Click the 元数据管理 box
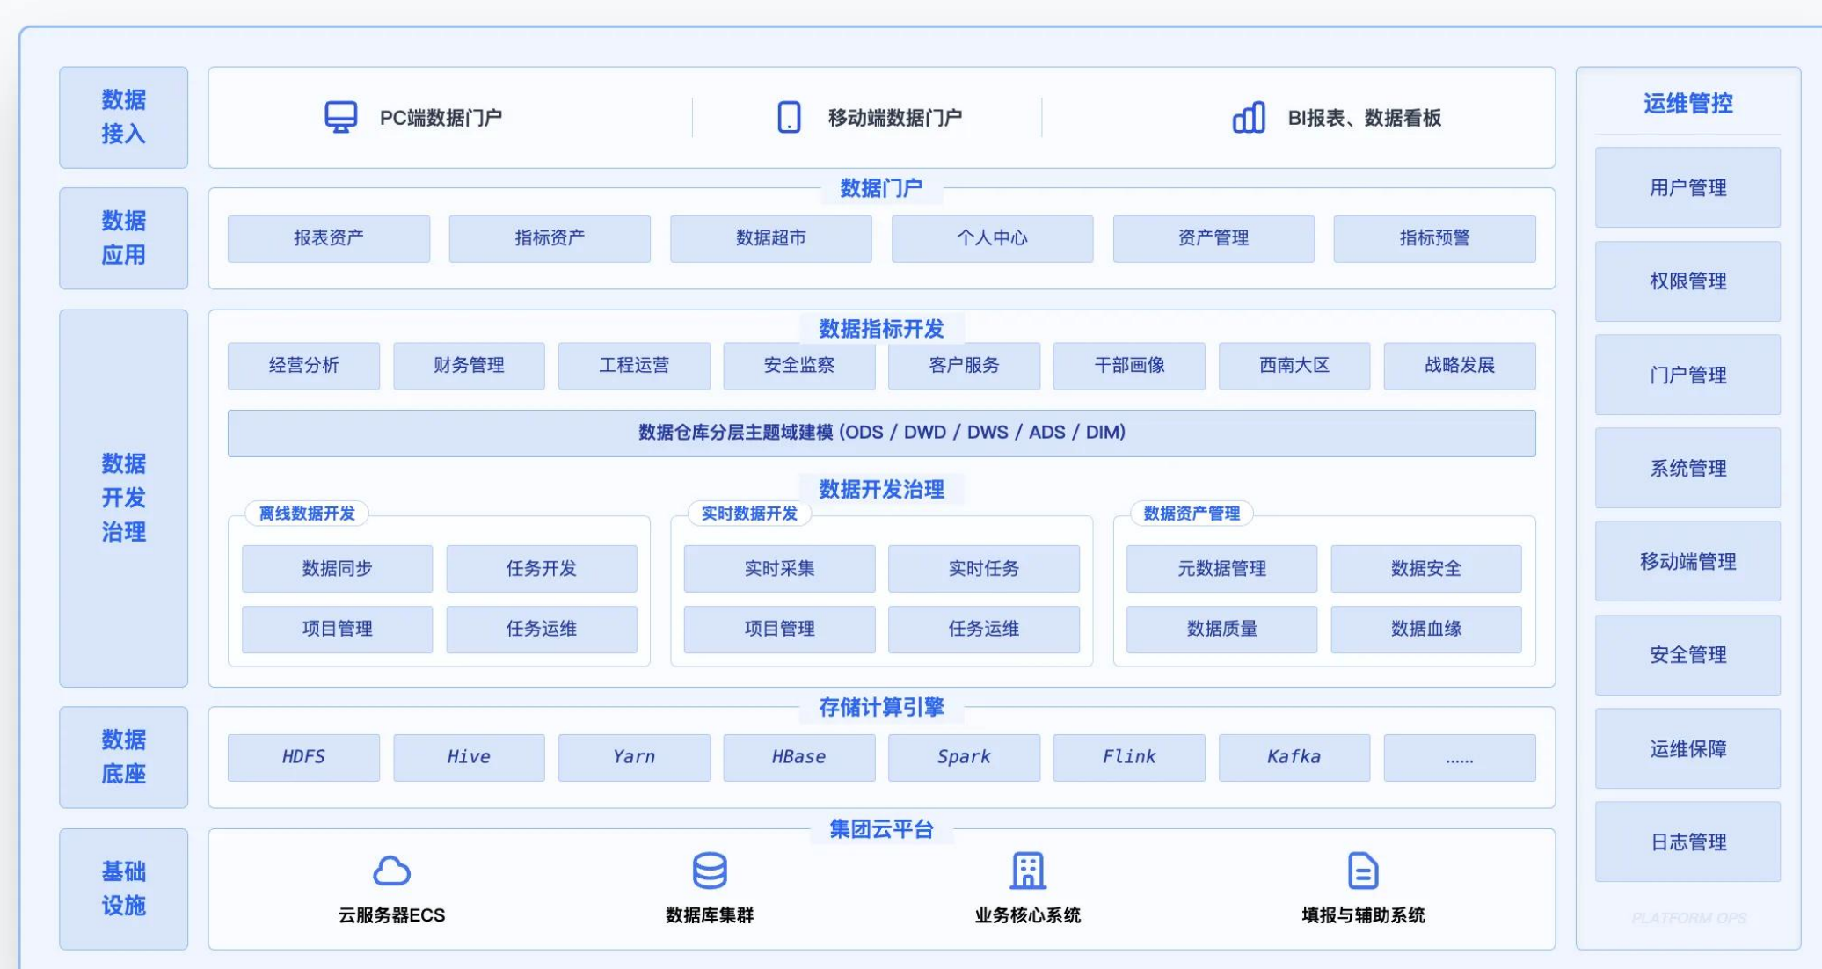 click(1222, 568)
